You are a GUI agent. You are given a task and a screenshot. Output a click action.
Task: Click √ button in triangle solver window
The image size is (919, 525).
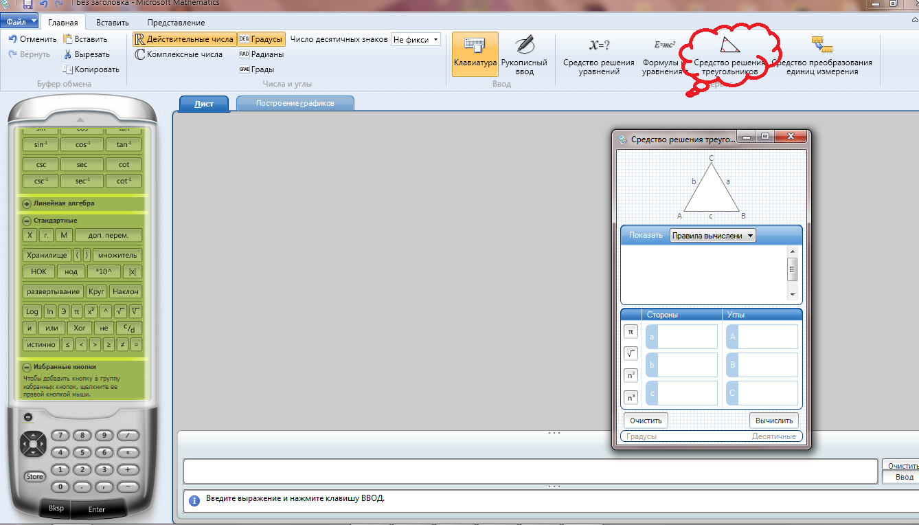[x=631, y=353]
